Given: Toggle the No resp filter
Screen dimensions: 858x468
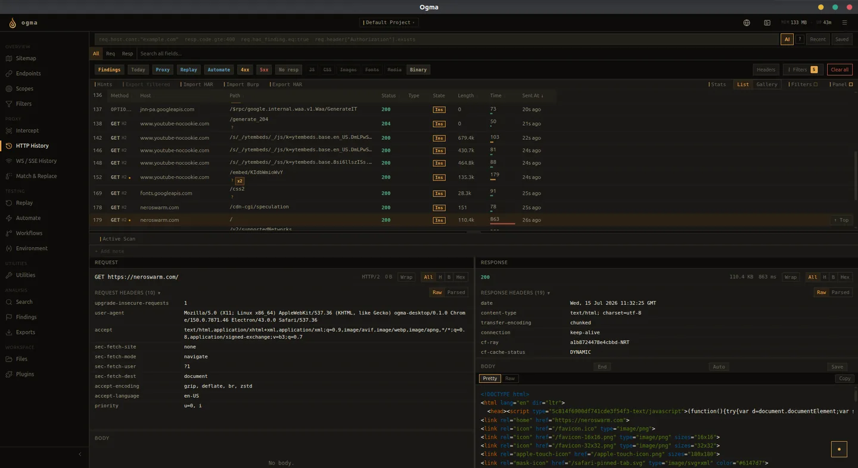Looking at the screenshot, I should point(288,70).
